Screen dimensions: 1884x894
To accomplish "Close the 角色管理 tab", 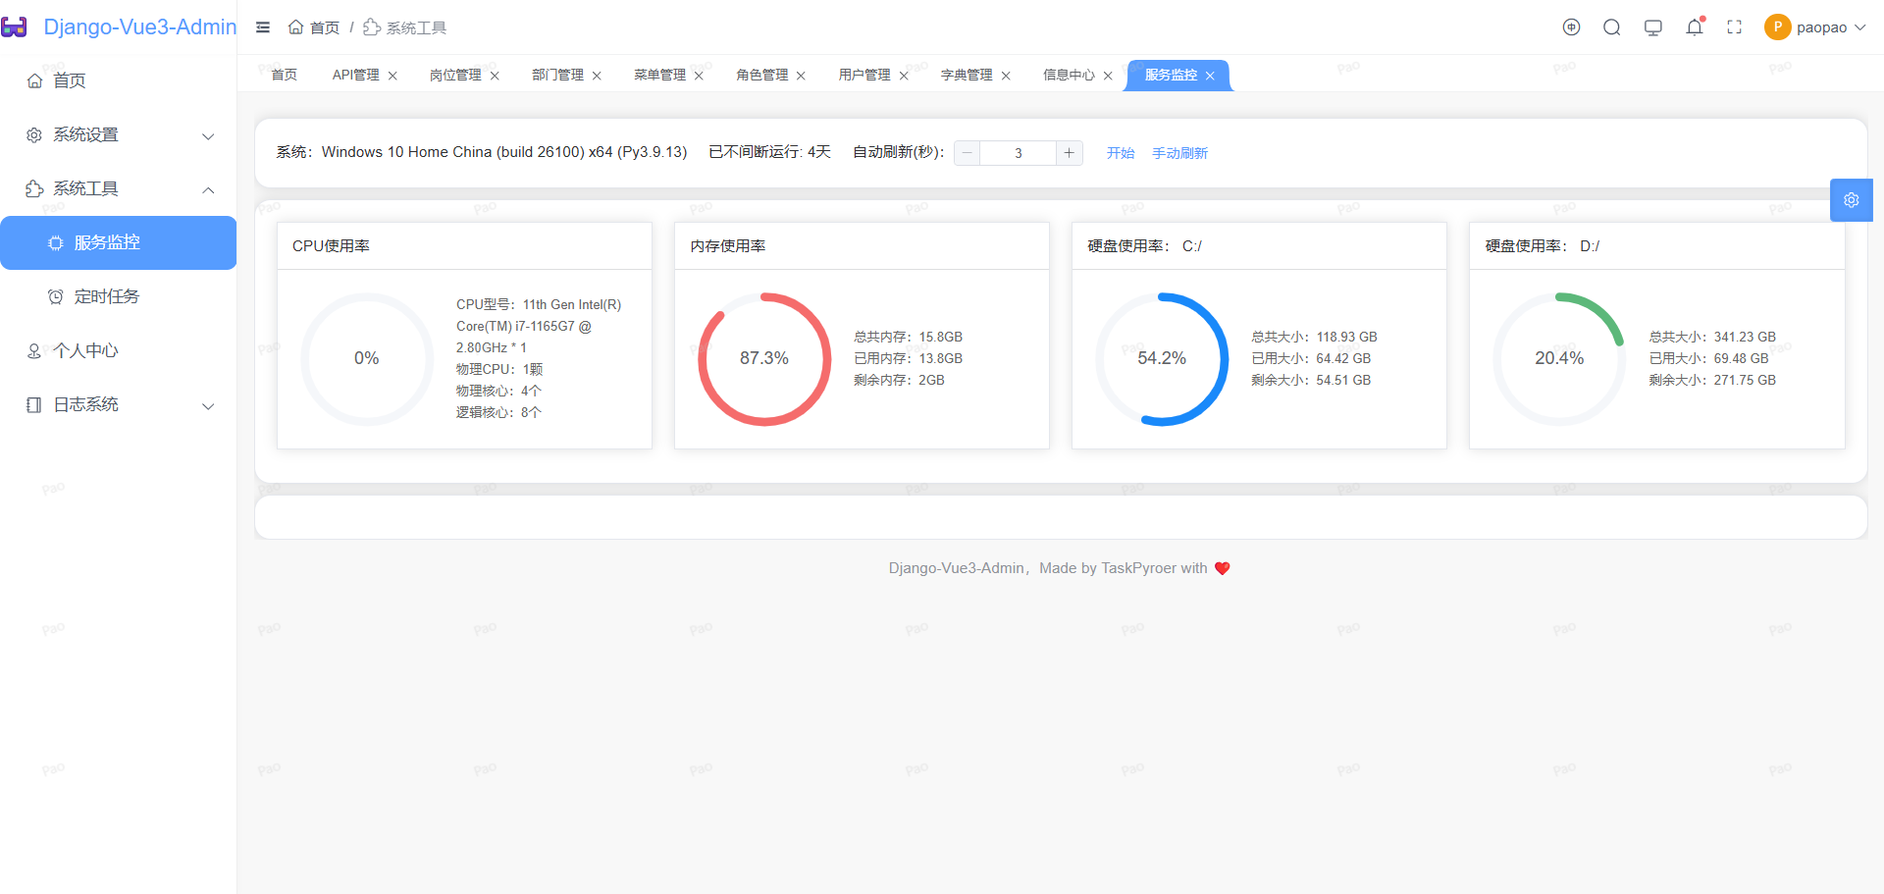I will 801,76.
